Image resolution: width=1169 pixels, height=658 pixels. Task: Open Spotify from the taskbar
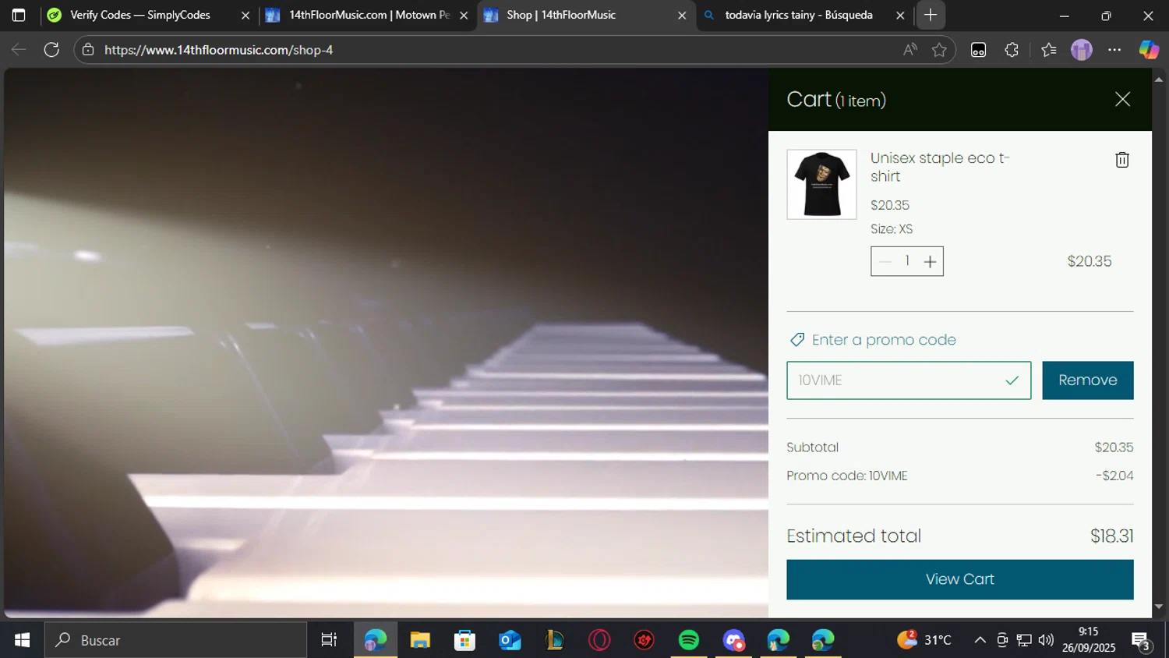(689, 640)
